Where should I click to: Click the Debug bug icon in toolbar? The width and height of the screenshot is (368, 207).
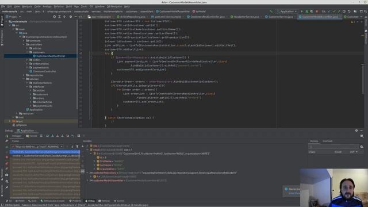pyautogui.click(x=306, y=11)
